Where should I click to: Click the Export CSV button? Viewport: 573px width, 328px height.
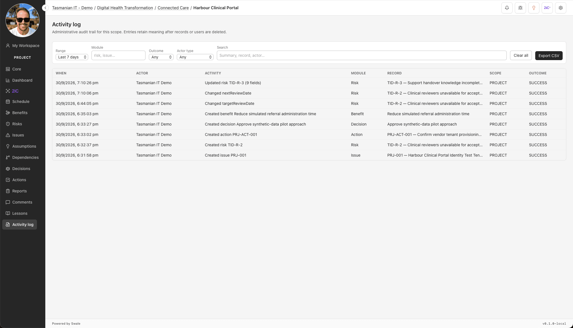[549, 56]
